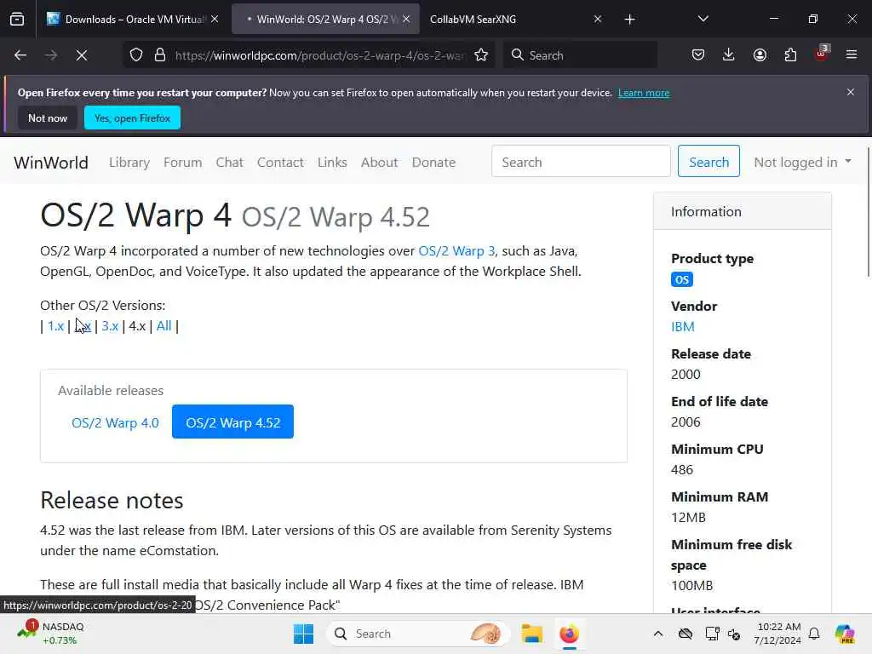Close the WinWorld OS/2 Warp tab

click(x=406, y=19)
